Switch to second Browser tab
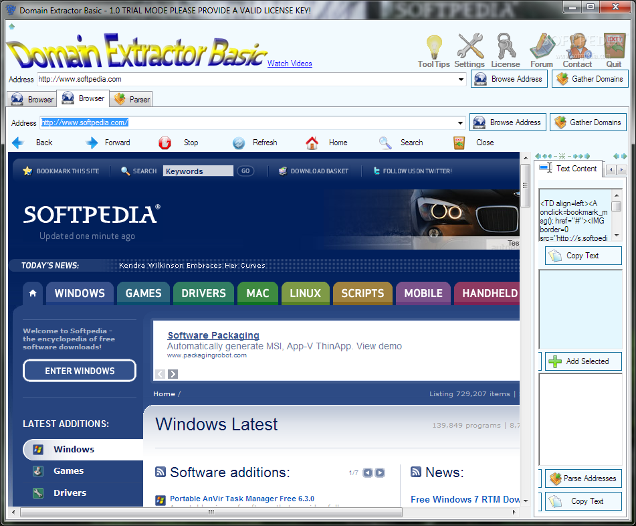Viewport: 636px width, 526px height. 83,98
